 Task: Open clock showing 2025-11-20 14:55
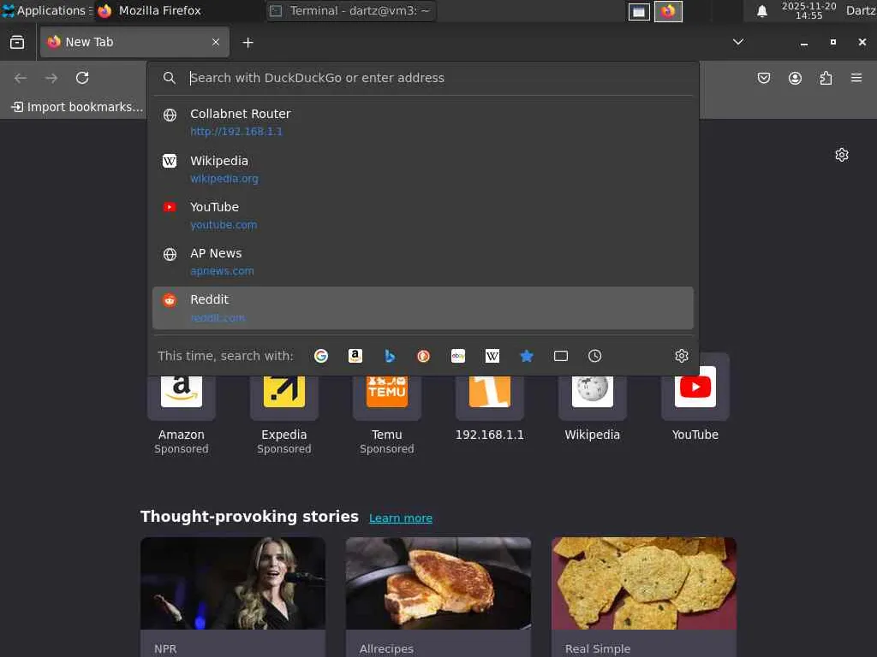coord(808,10)
